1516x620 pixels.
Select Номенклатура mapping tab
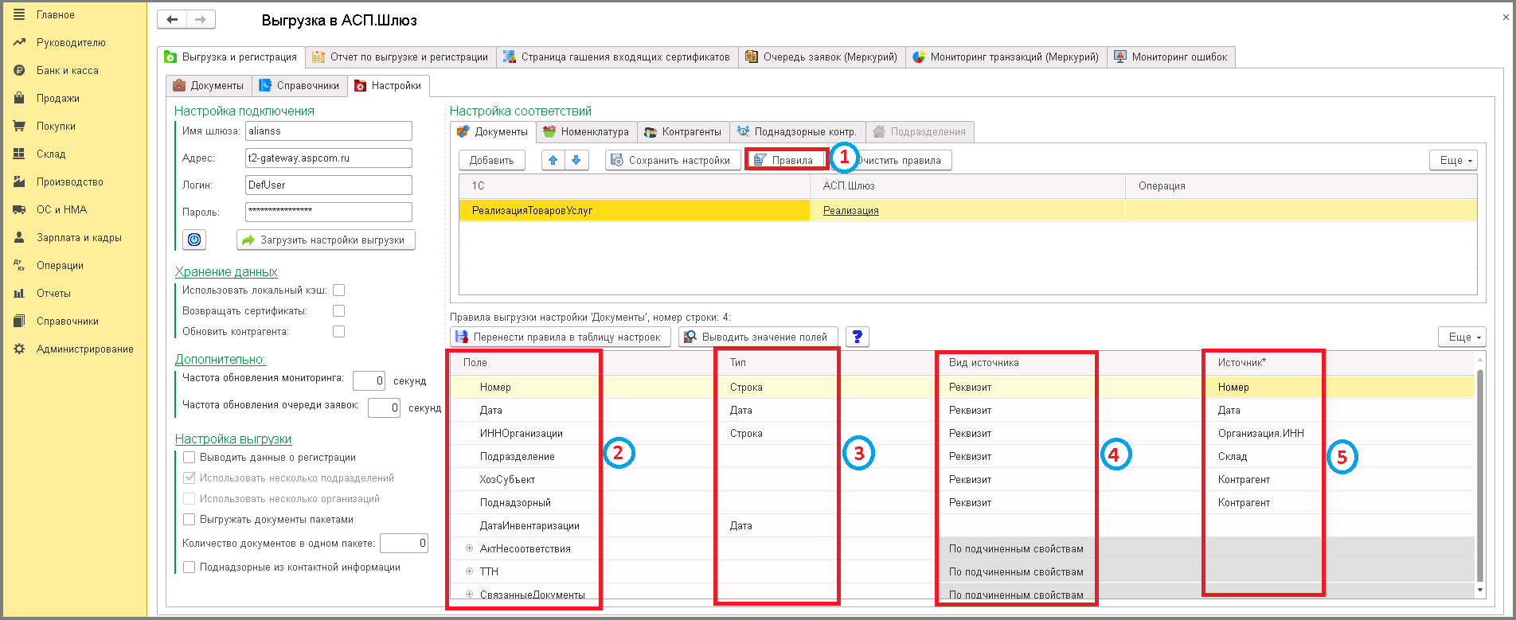point(587,132)
